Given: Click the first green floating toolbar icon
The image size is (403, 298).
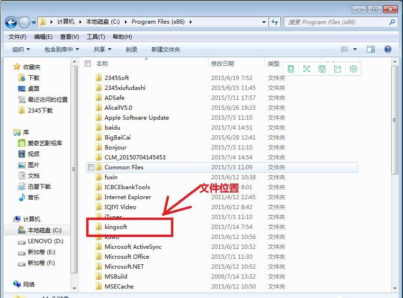Looking at the screenshot, I should pyautogui.click(x=291, y=69).
